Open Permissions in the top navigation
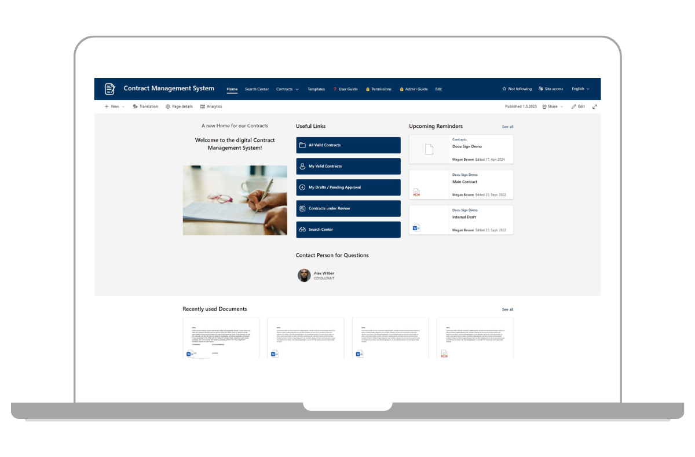The width and height of the screenshot is (695, 457). click(x=379, y=89)
